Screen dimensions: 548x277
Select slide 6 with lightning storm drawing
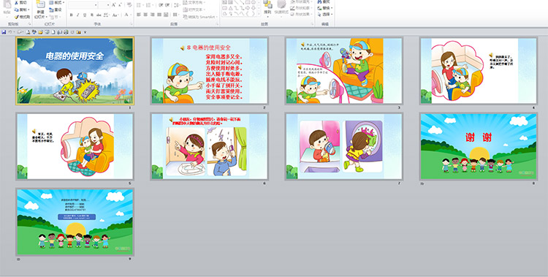[x=210, y=146]
